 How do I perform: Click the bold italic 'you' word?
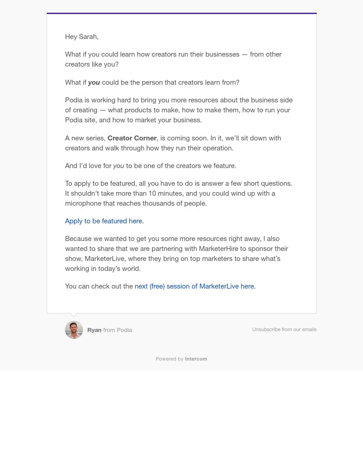(94, 82)
